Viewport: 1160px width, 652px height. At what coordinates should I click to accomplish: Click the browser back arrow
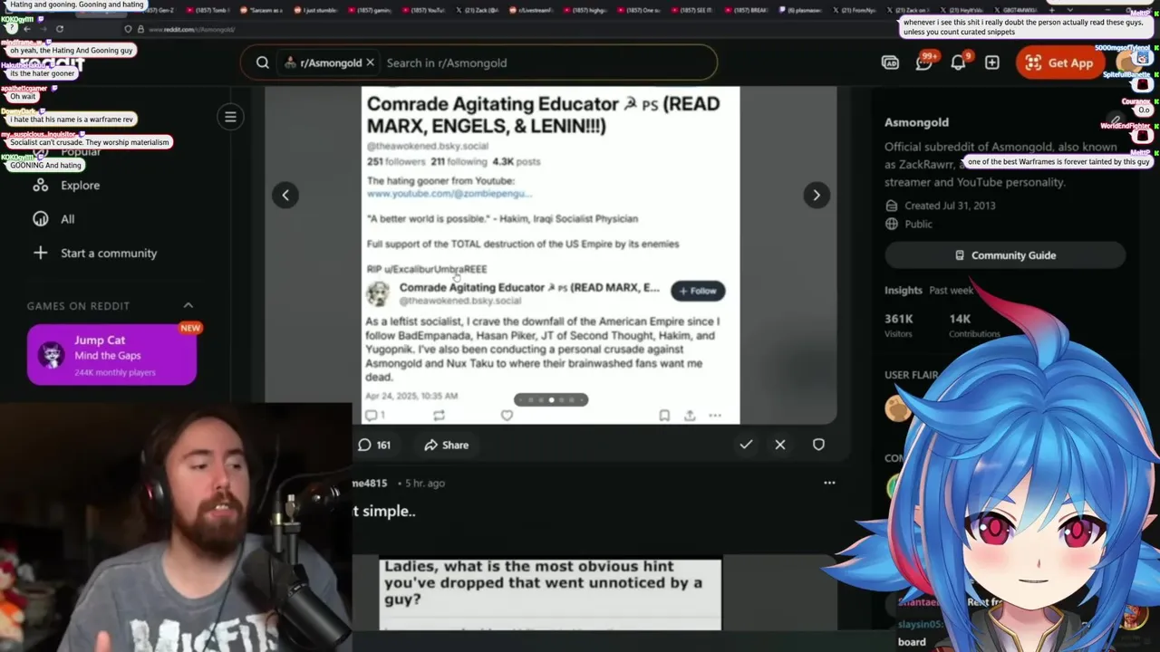coord(27,29)
